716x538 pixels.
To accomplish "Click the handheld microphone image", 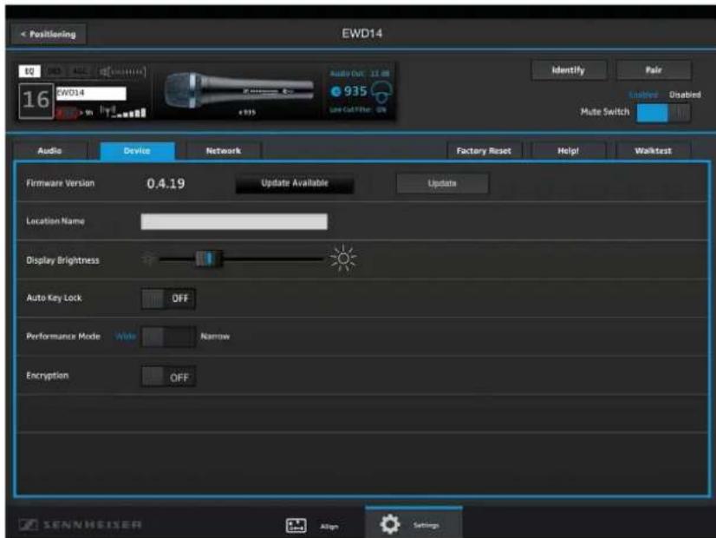I will [x=239, y=89].
